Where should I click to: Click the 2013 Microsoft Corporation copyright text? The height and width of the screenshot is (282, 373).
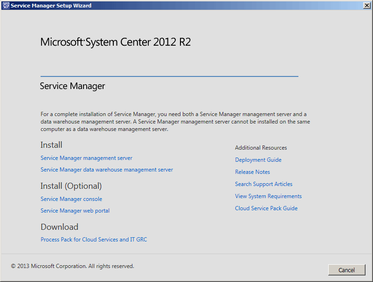click(x=73, y=266)
